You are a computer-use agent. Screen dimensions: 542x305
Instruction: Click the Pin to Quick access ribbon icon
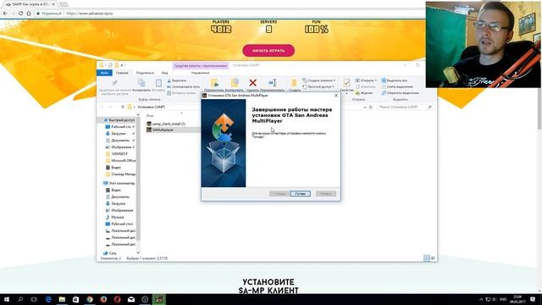point(114,83)
